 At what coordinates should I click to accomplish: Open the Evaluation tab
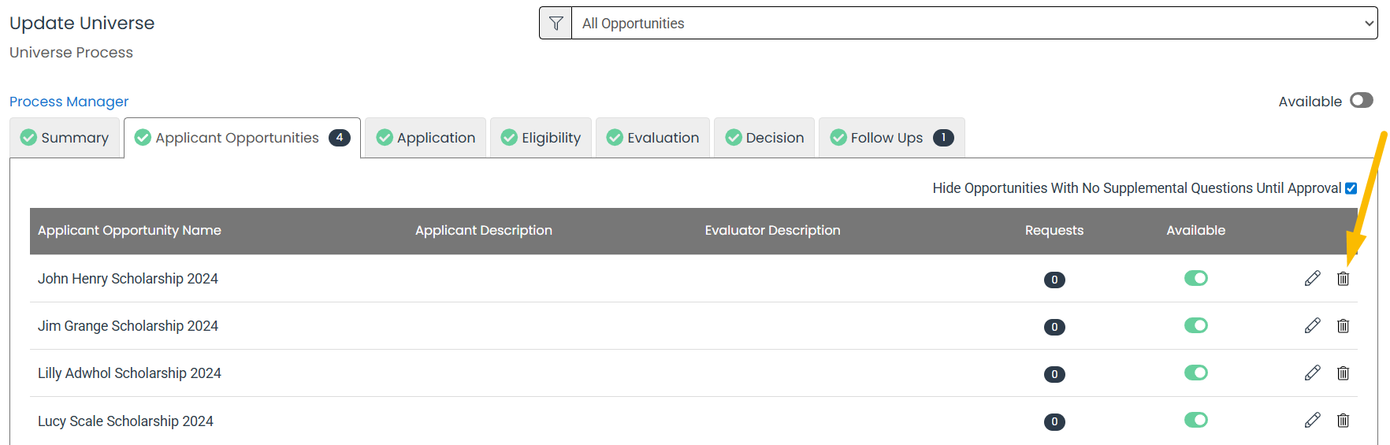pyautogui.click(x=652, y=138)
